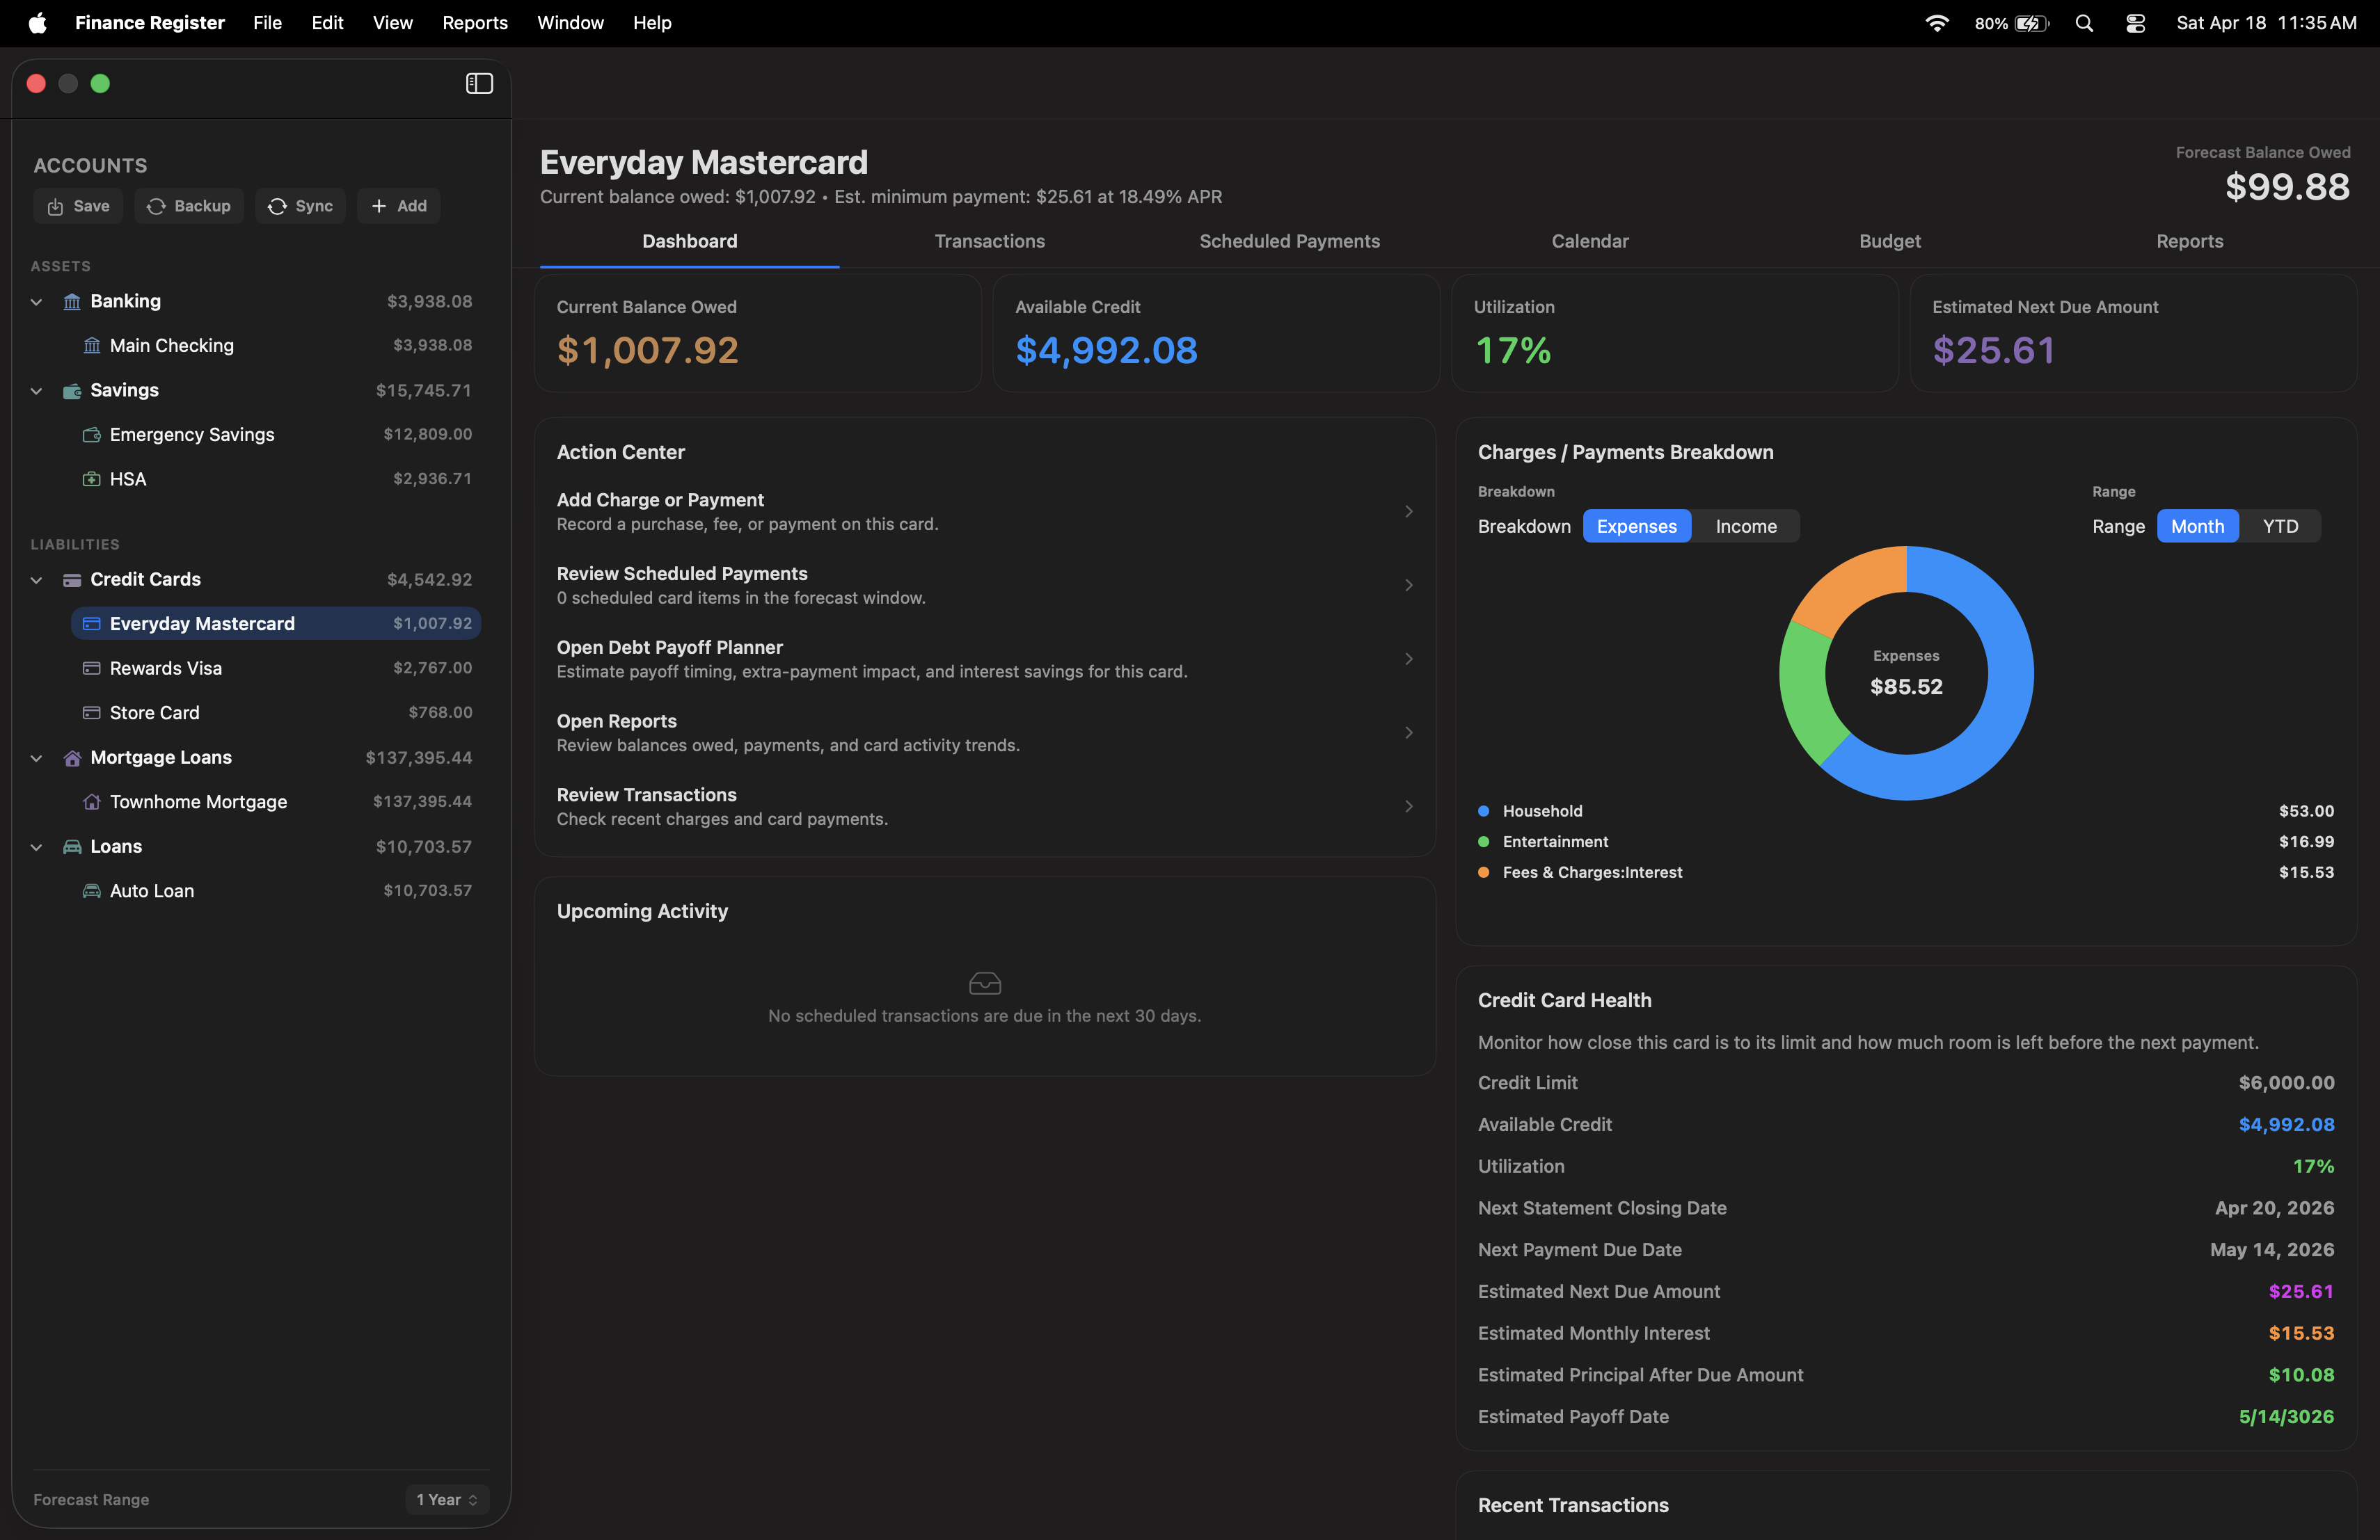Viewport: 2380px width, 1540px height.
Task: Open the Reports tab
Action: coord(2189,241)
